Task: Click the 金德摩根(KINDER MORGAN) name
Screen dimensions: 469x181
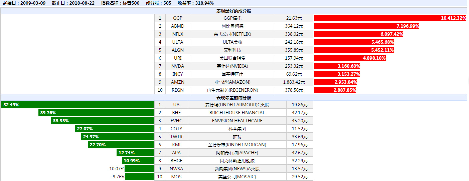Action: coord(237,145)
